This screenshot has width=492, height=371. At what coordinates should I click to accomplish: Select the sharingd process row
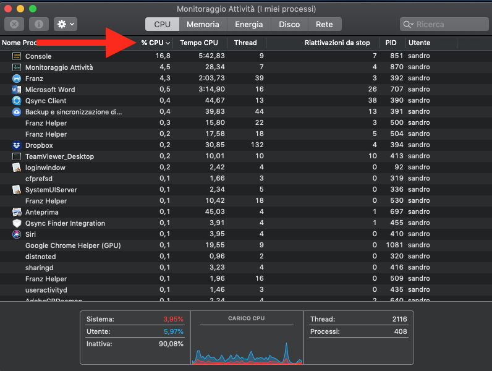[246, 268]
